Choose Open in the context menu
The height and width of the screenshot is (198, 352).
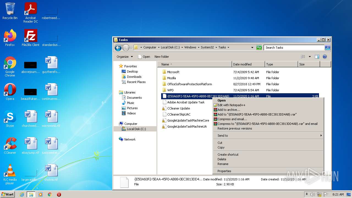pyautogui.click(x=268, y=100)
